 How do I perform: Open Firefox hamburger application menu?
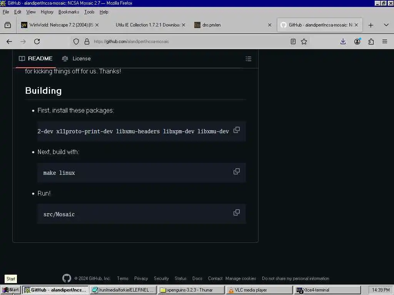pos(385,41)
